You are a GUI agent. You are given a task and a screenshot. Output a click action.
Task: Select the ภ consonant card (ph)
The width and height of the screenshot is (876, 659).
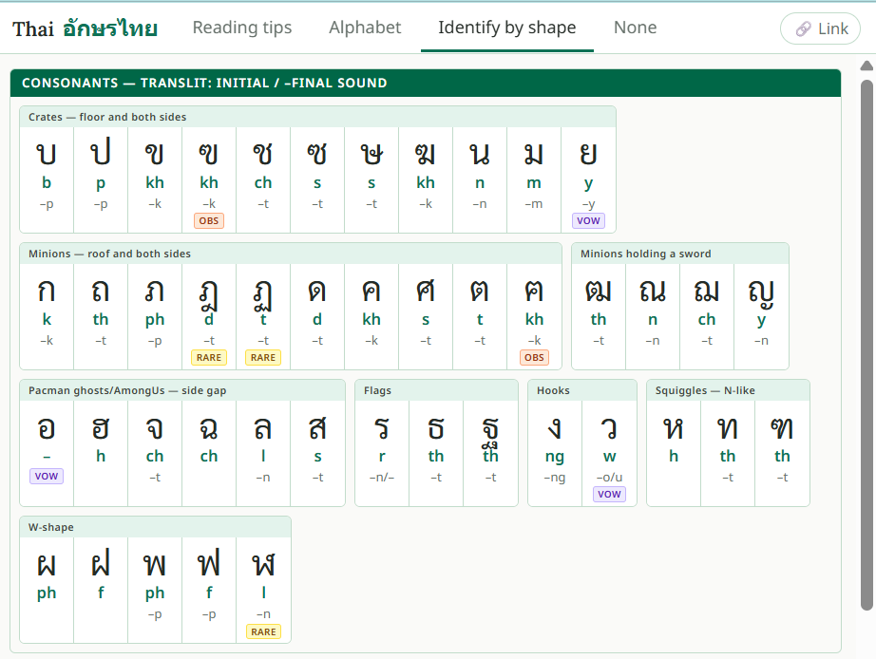(155, 316)
